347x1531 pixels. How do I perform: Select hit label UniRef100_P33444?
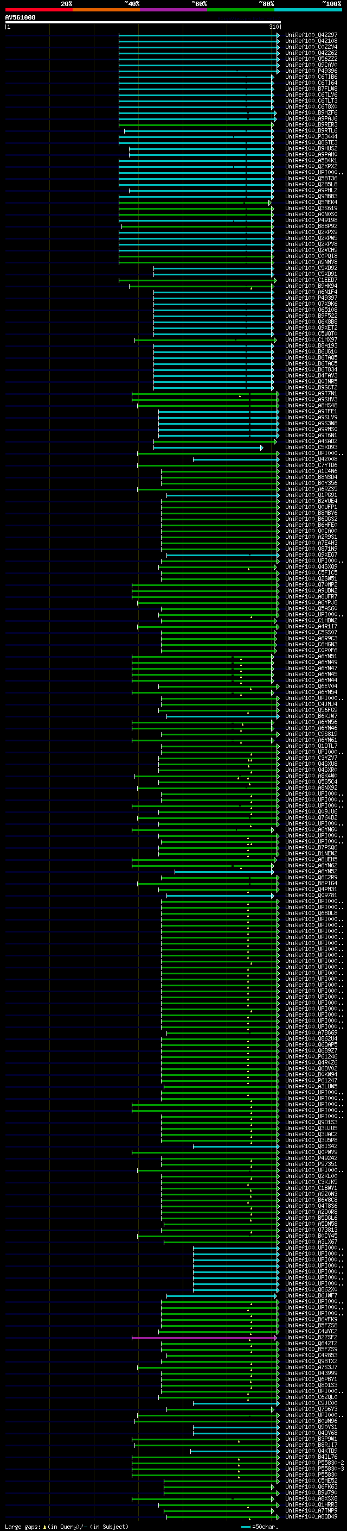pos(311,137)
